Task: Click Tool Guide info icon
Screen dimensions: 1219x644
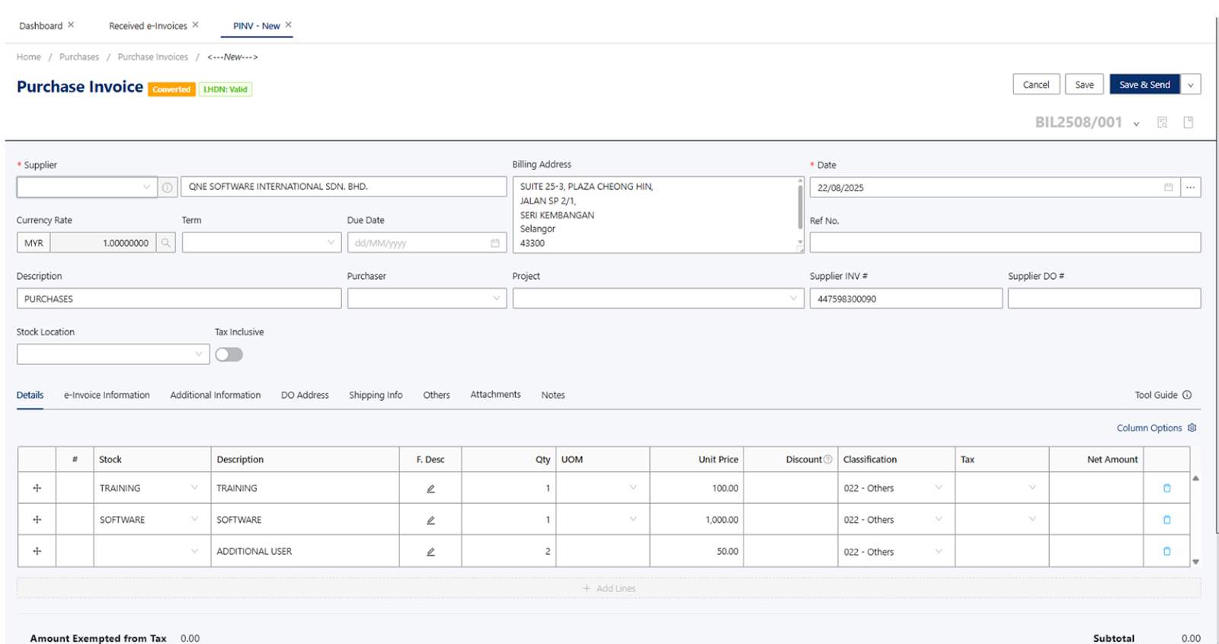Action: click(x=1187, y=395)
